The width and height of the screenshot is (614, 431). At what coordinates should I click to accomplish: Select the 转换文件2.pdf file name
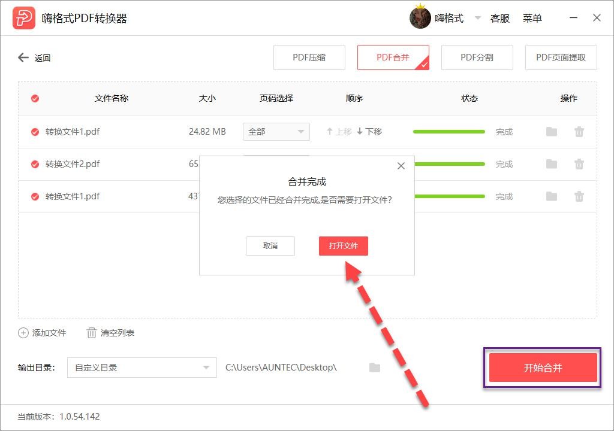(x=73, y=164)
